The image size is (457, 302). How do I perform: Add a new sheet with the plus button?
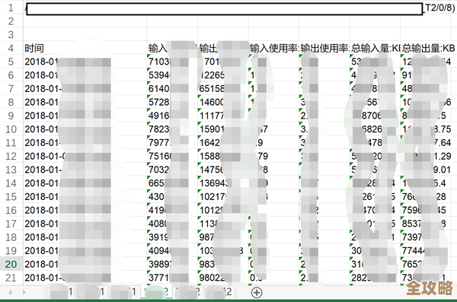coord(257,292)
